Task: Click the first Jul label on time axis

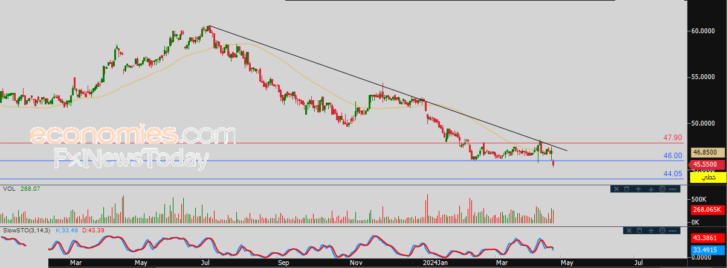Action: pos(205,263)
